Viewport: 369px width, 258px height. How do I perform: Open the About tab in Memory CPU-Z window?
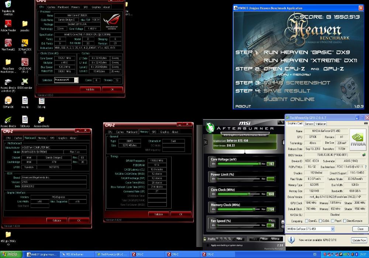pyautogui.click(x=175, y=132)
